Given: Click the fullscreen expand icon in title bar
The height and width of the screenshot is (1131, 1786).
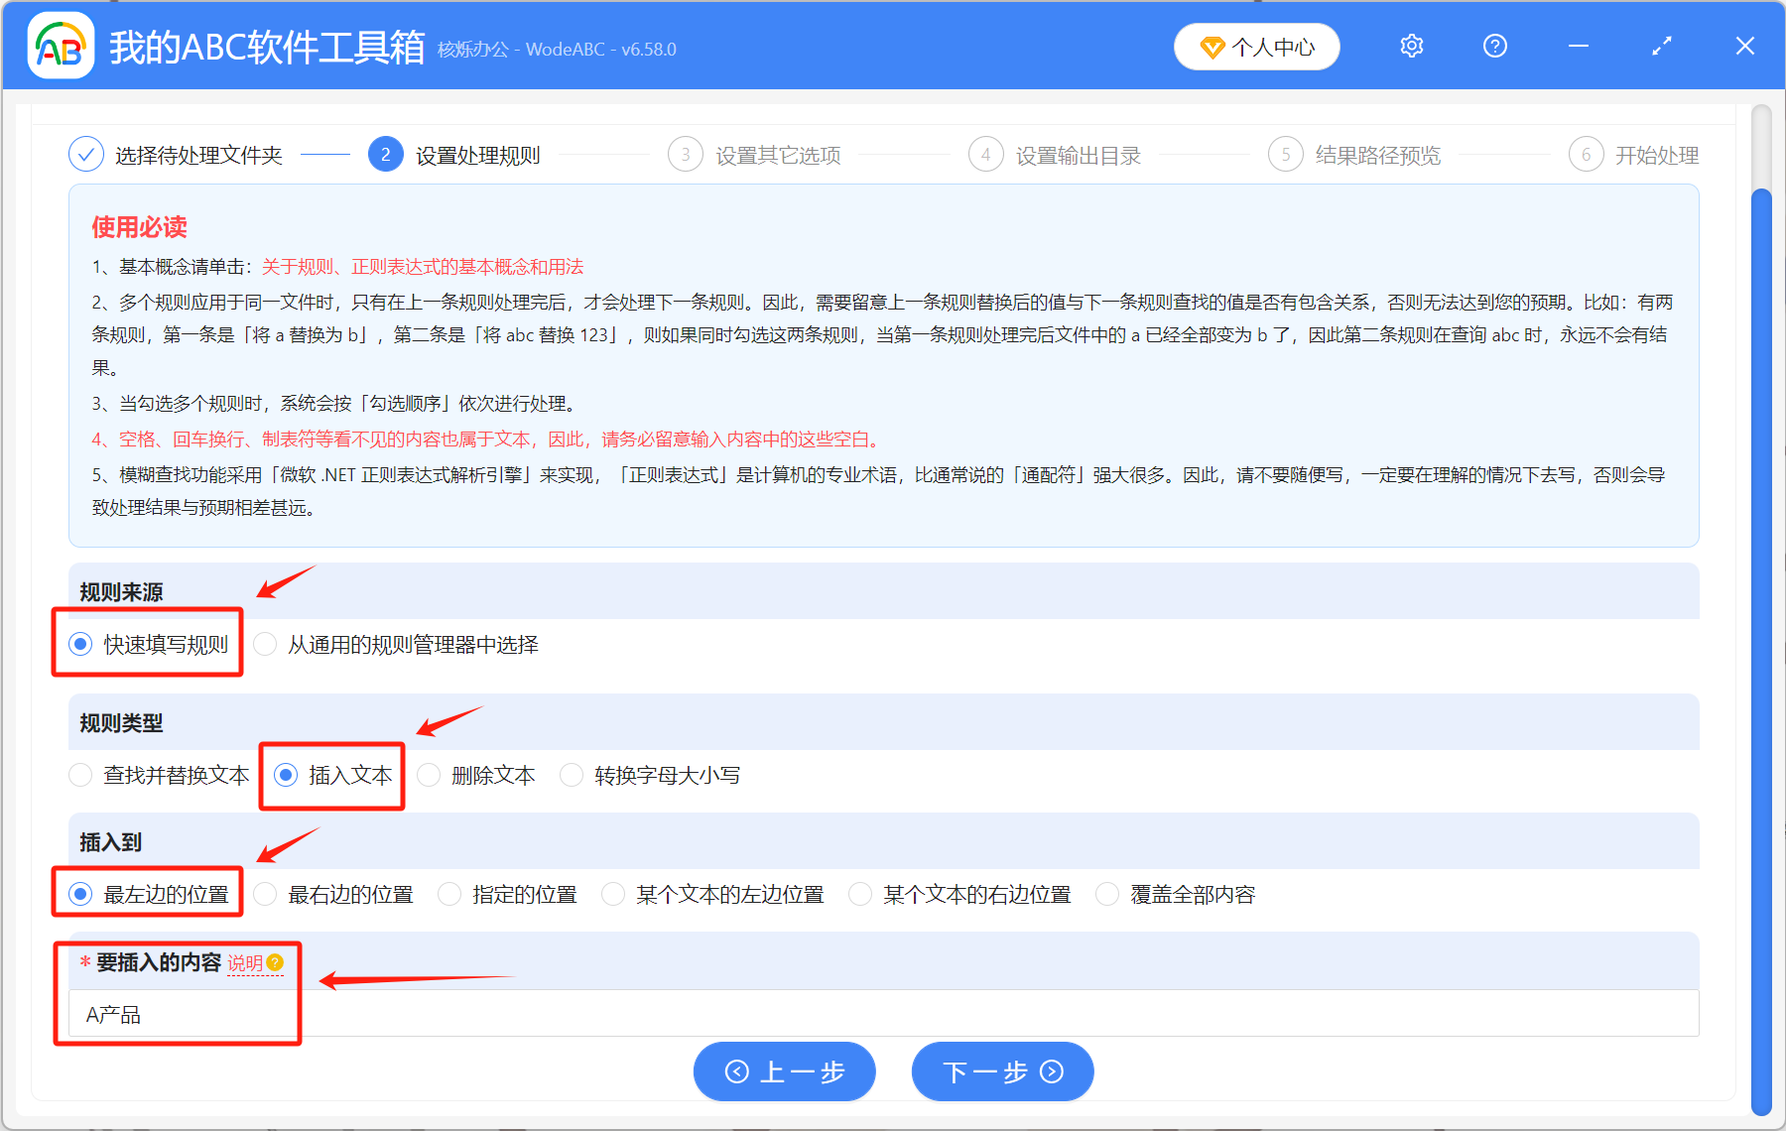Looking at the screenshot, I should pyautogui.click(x=1661, y=46).
